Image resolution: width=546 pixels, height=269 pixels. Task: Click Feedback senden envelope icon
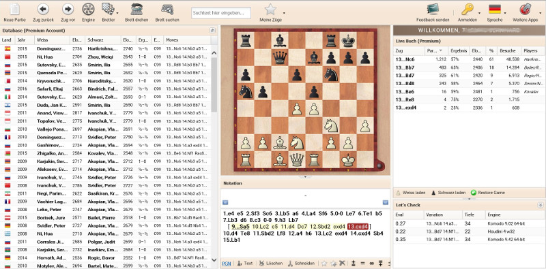(433, 9)
